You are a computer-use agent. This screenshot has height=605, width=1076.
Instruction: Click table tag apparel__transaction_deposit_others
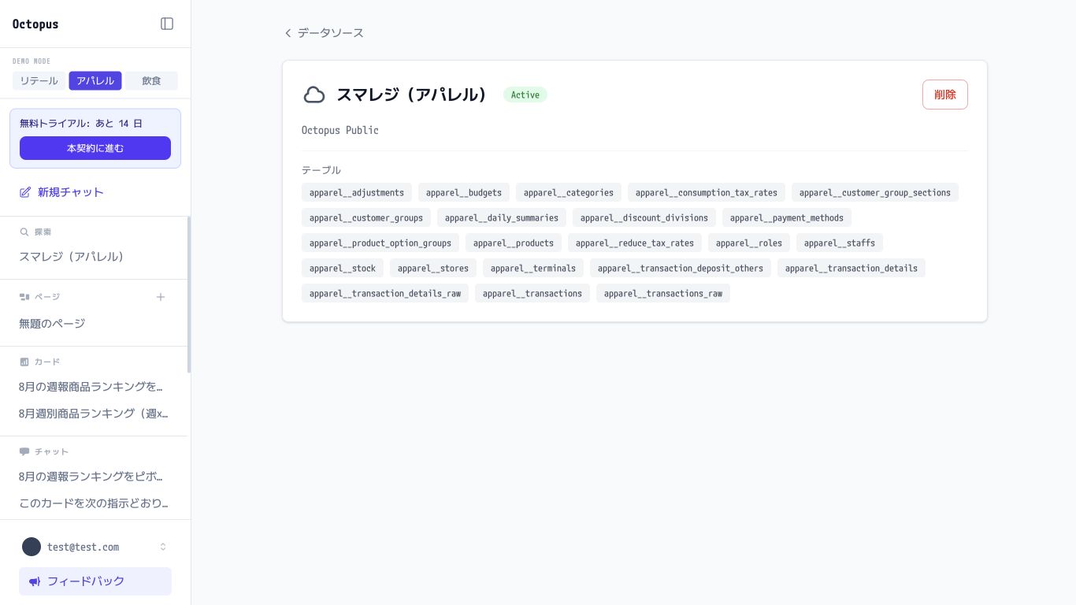pyautogui.click(x=681, y=268)
